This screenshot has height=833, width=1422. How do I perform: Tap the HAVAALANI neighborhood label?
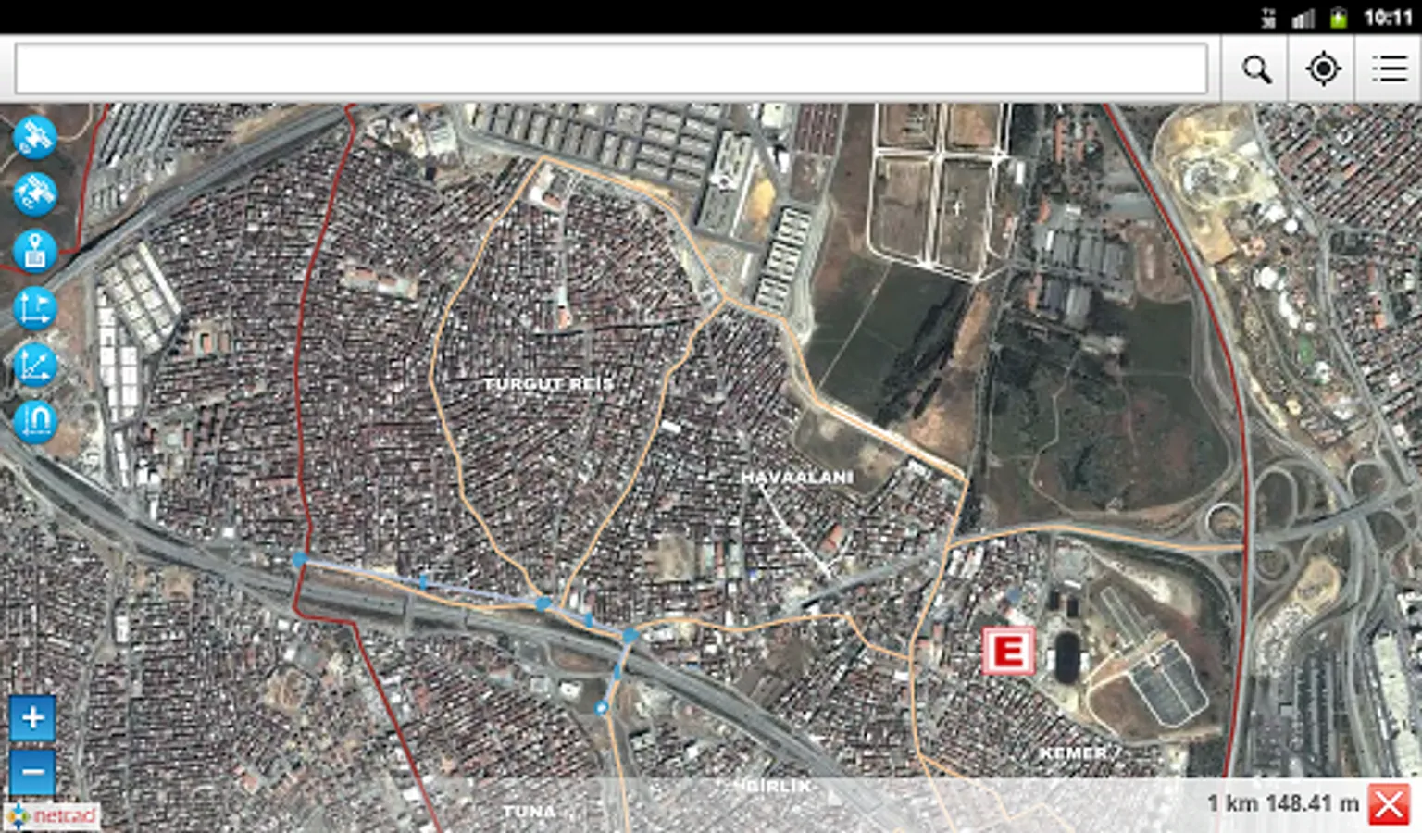pyautogui.click(x=797, y=478)
